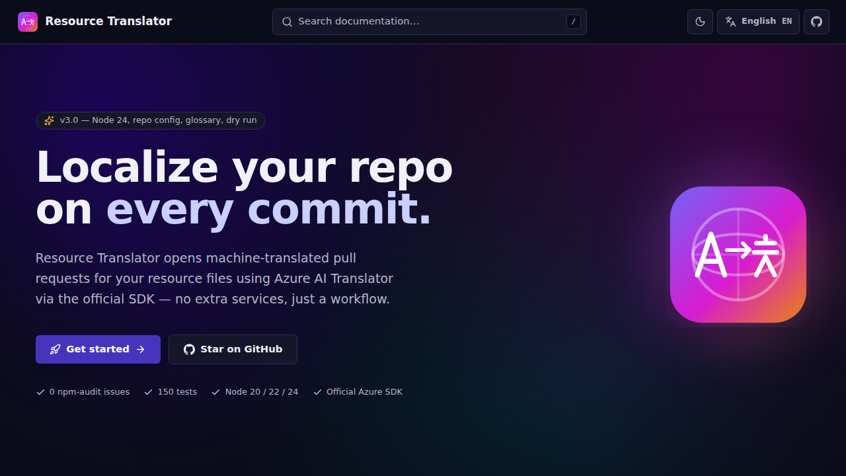
Task: Click the v3.0 release announcement badge
Action: pyautogui.click(x=151, y=120)
